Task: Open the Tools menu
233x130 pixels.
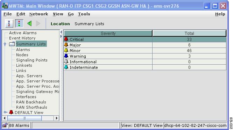Action: click(84, 14)
